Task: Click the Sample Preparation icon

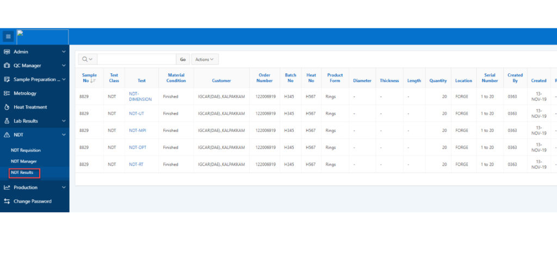Action: pos(7,79)
